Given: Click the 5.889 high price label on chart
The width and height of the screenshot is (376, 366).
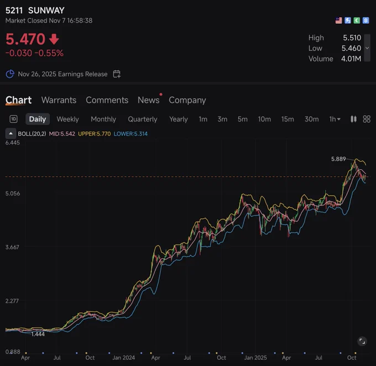Looking at the screenshot, I should click(338, 159).
